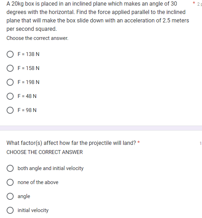
Task: Click the F = 158 N label text
Action: click(x=28, y=68)
